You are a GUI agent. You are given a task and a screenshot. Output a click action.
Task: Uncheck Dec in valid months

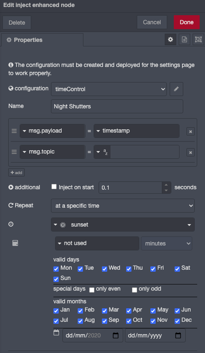click(177, 321)
